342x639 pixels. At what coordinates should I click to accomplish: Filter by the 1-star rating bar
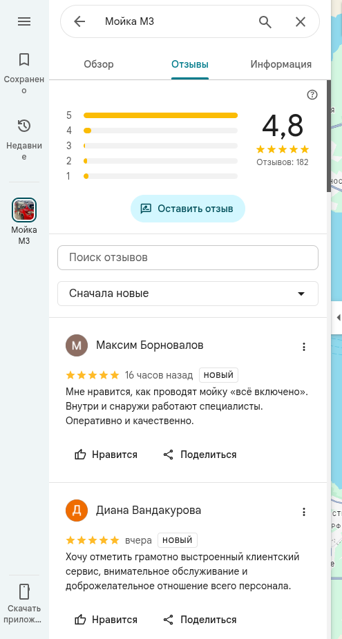[152, 176]
